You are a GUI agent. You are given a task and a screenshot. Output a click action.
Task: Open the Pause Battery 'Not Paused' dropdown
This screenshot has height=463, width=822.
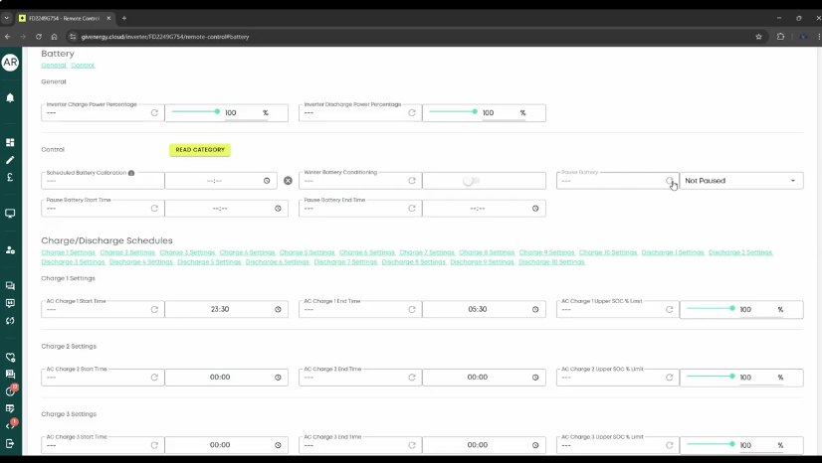pyautogui.click(x=740, y=181)
